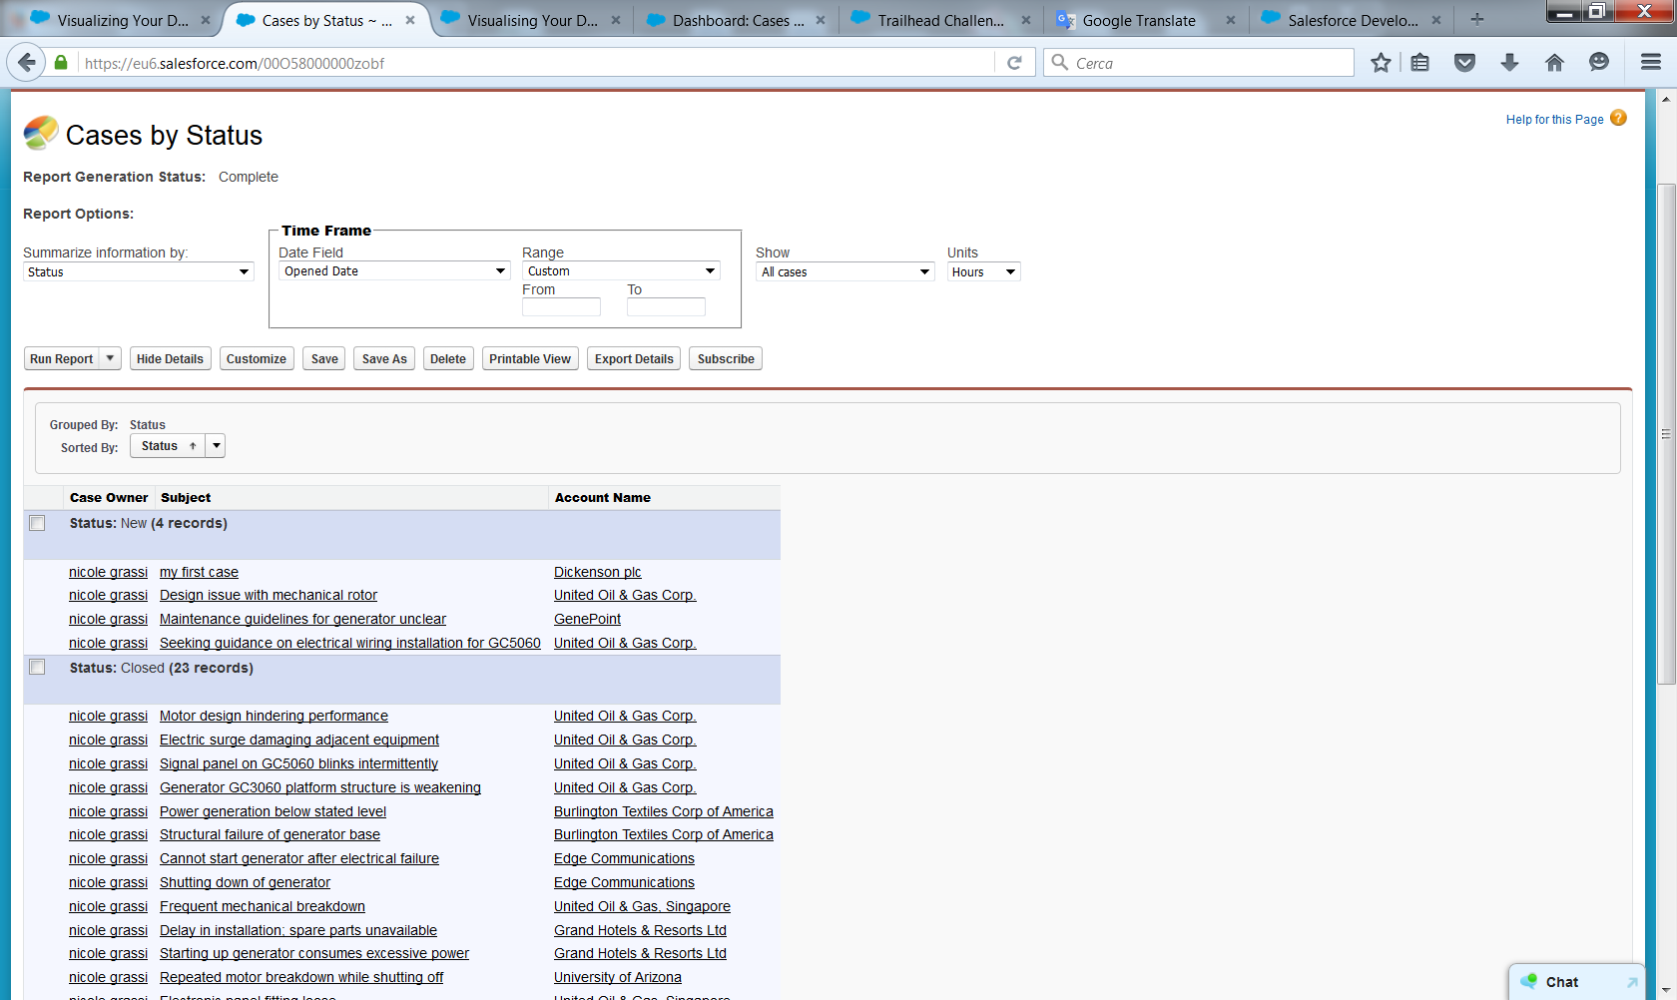Screen dimensions: 1677x1000
Task: Open the bookmarks list icon
Action: [1420, 63]
